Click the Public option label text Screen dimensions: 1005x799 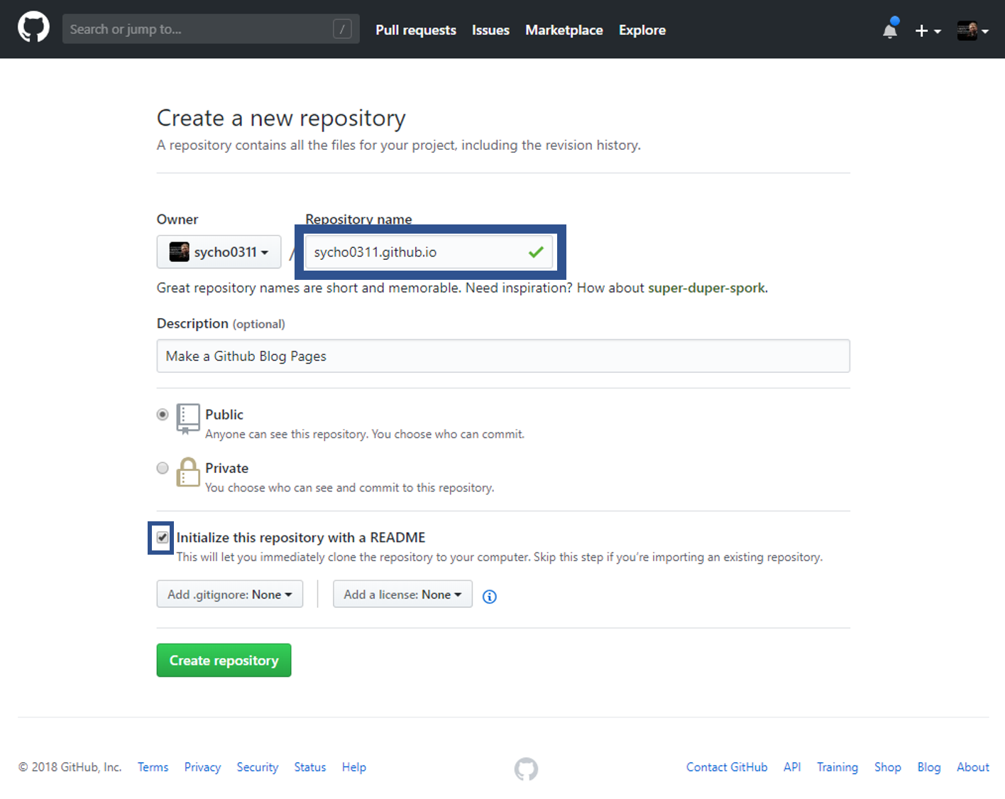pyautogui.click(x=224, y=414)
